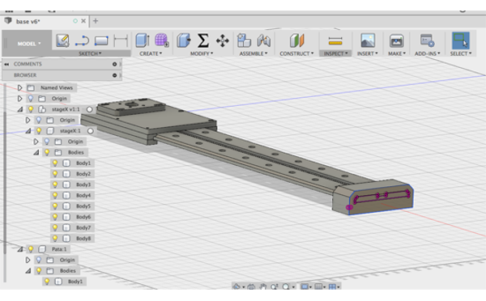The image size is (486, 301).
Task: Toggle the Body7 lightbulb
Action: pos(55,227)
